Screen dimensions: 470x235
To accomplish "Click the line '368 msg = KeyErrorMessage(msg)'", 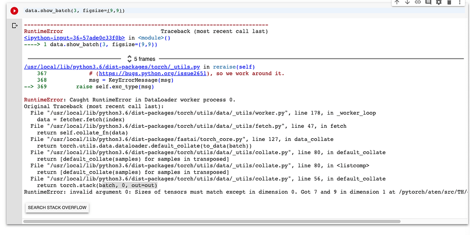I will (x=105, y=80).
